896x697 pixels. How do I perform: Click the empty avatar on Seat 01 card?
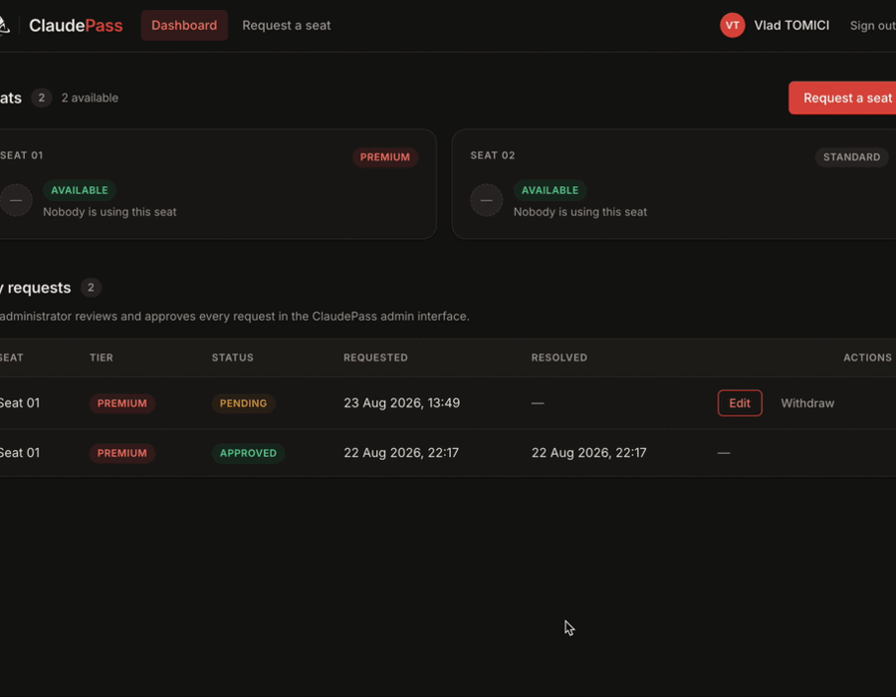16,200
